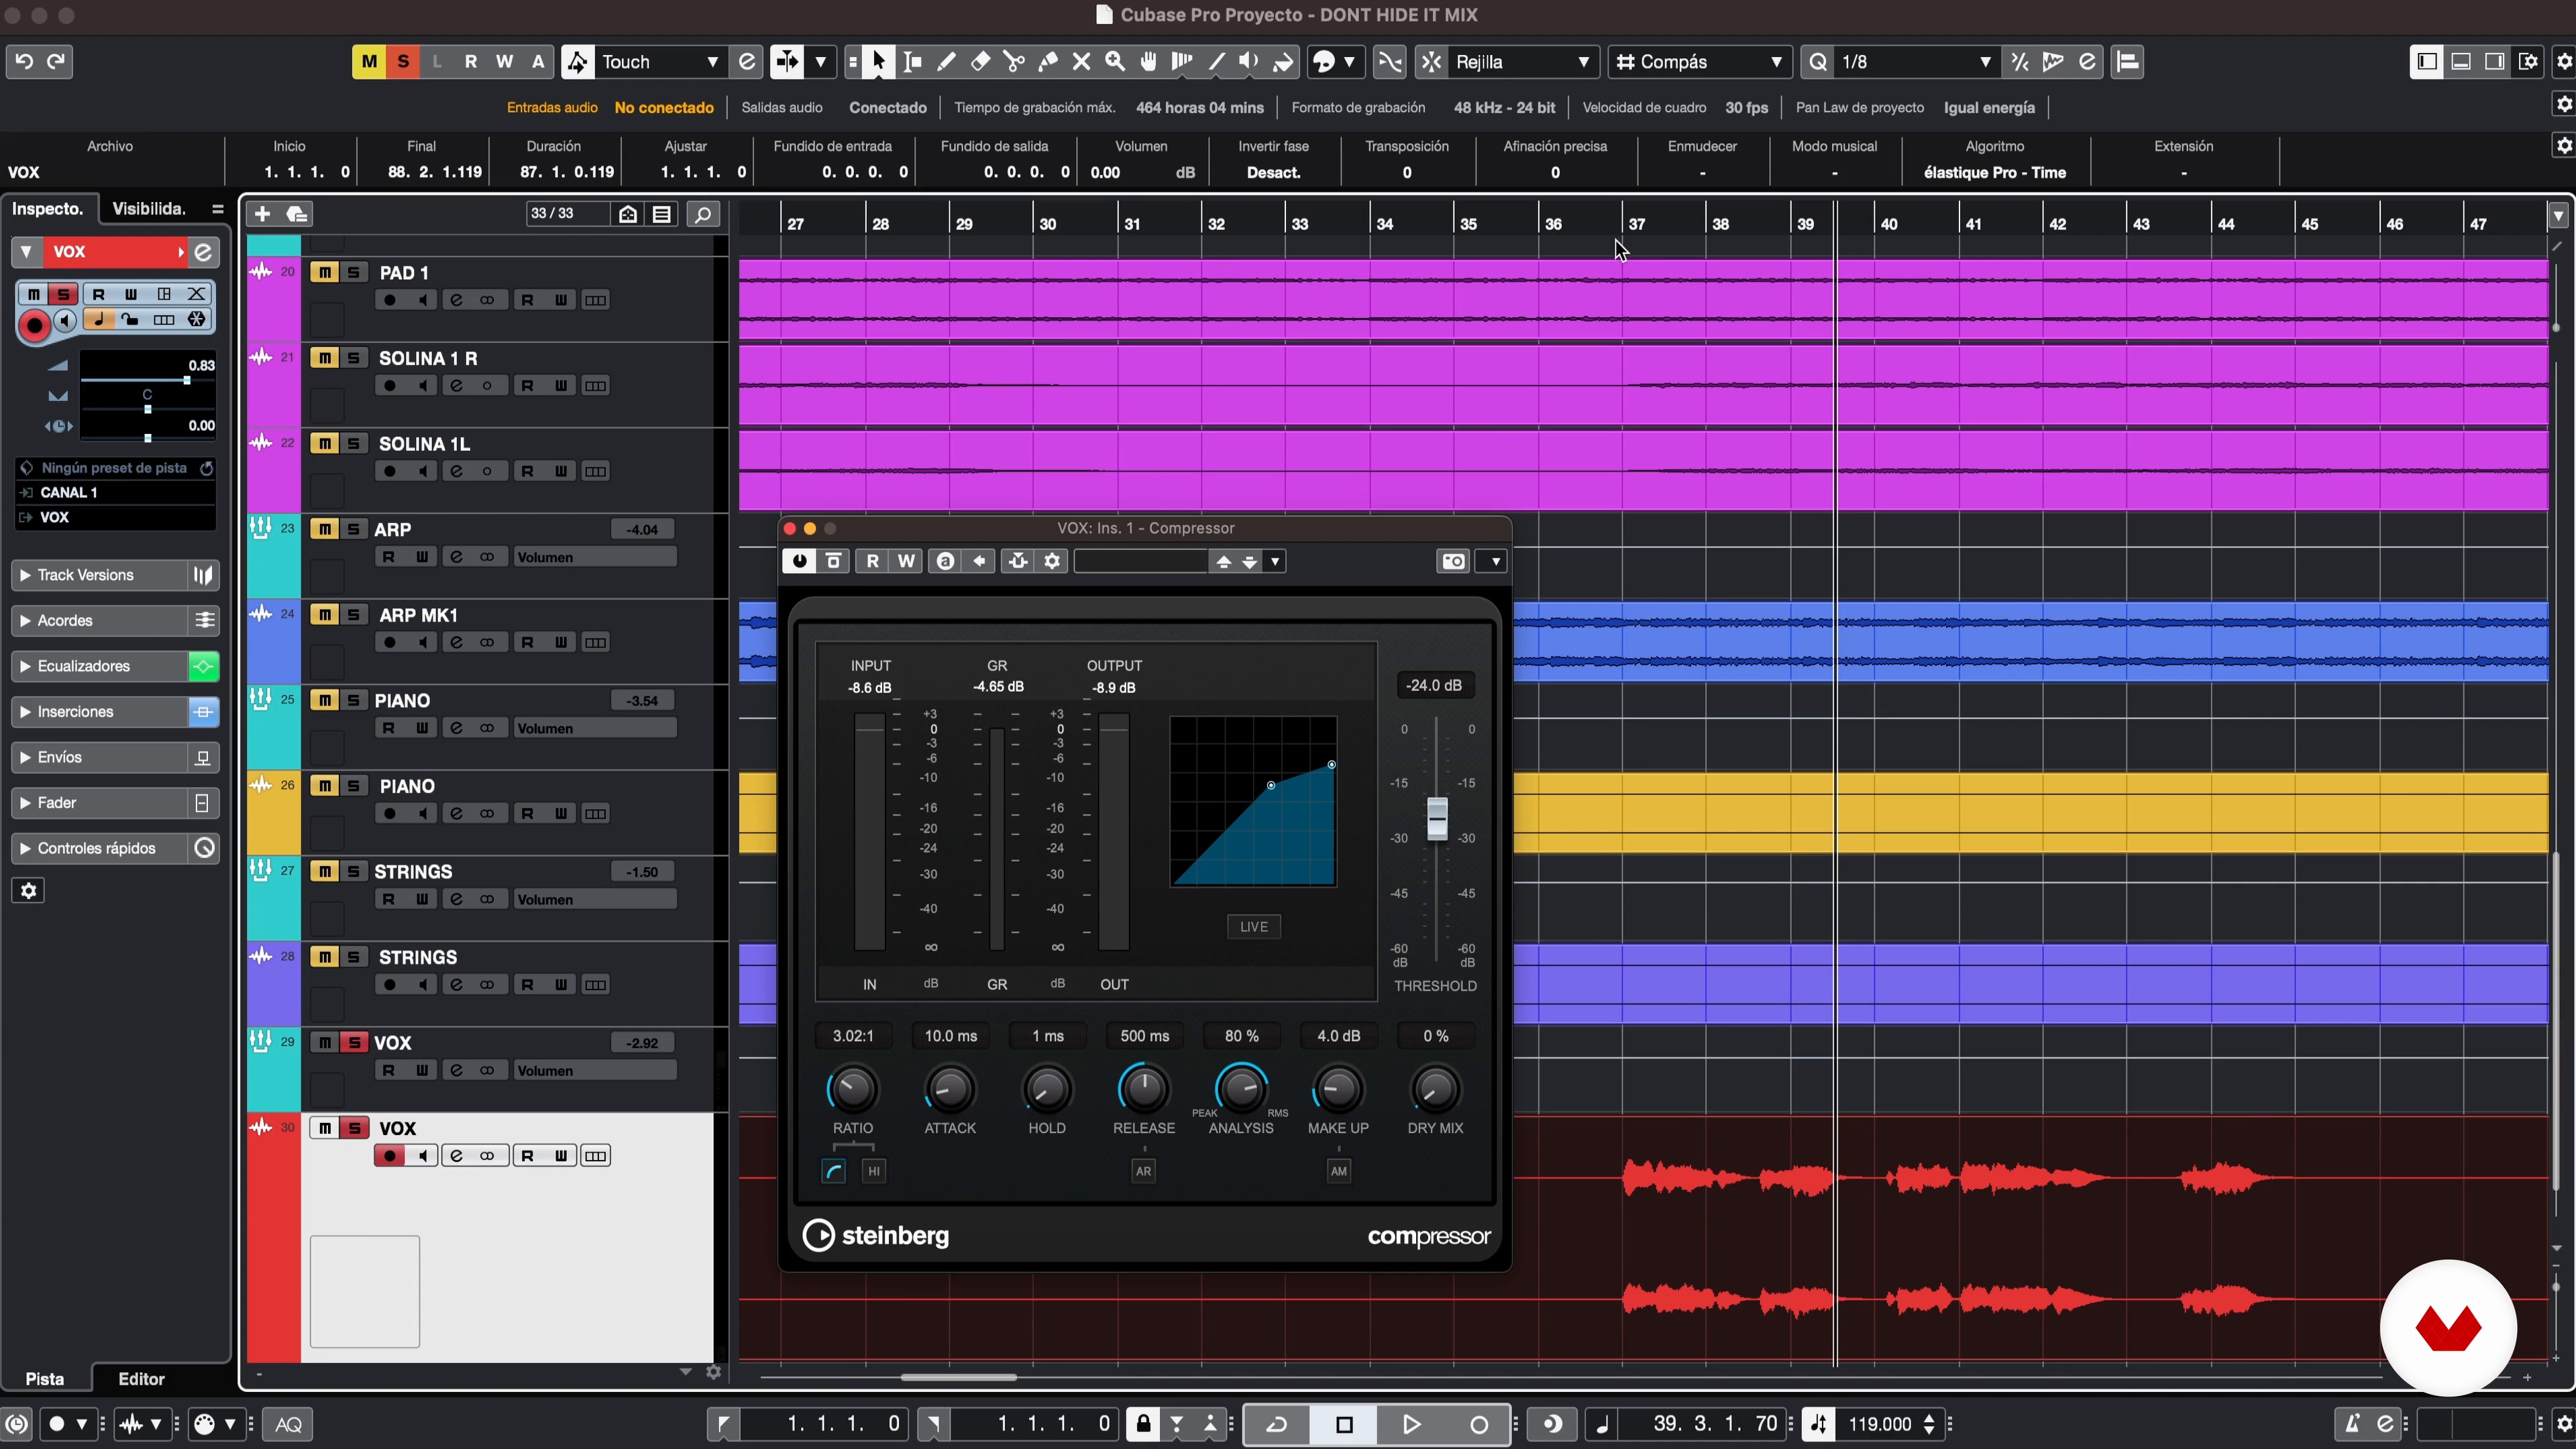Open the Rejilla snap type dropdown
The width and height of the screenshot is (2576, 1449).
[1522, 62]
